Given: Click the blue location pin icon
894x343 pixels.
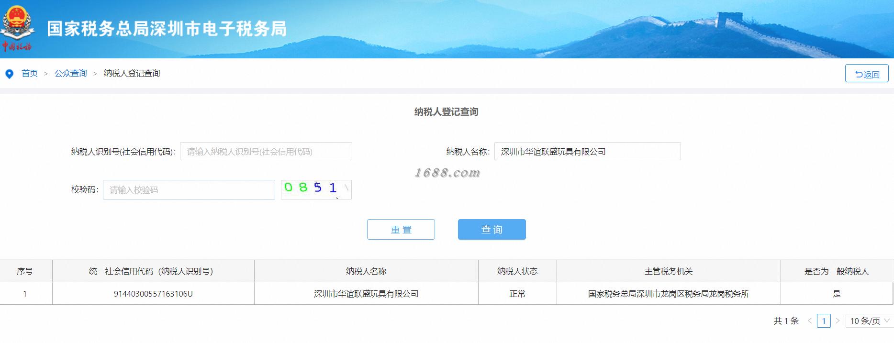Looking at the screenshot, I should (9, 74).
